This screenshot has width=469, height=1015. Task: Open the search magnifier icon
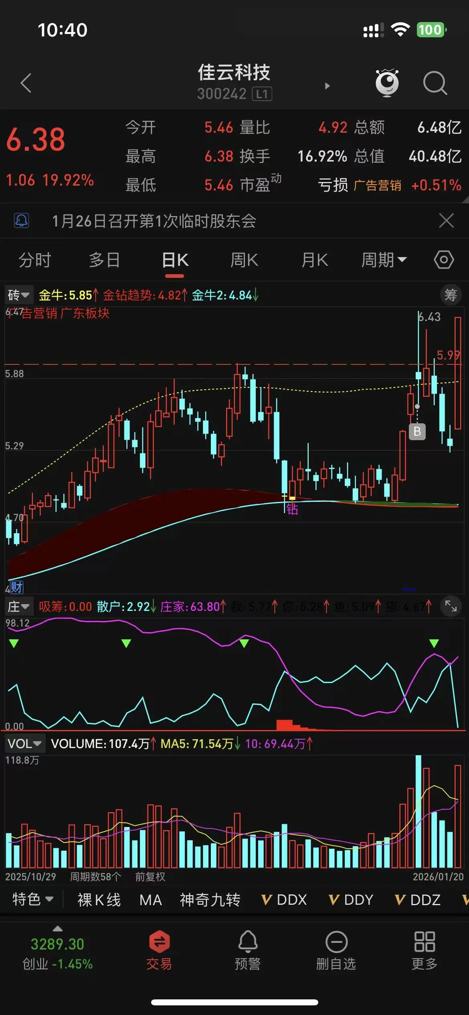pyautogui.click(x=435, y=83)
